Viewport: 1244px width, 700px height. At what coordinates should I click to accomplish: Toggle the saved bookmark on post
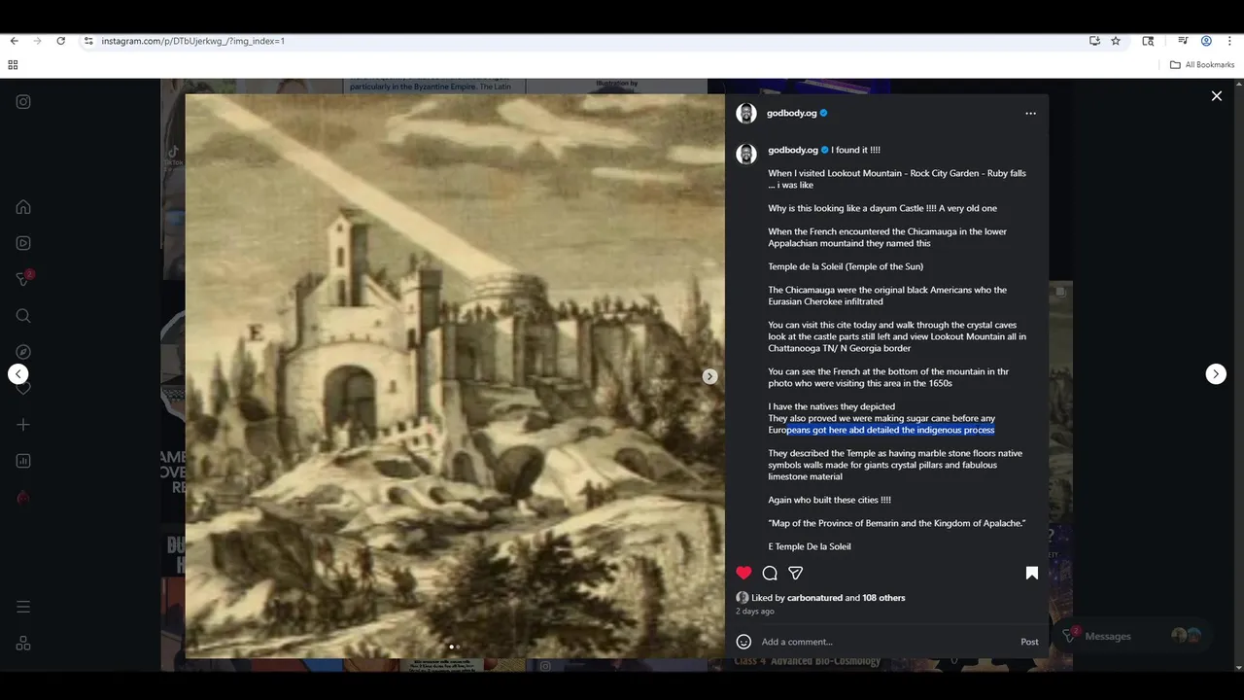pos(1032,573)
